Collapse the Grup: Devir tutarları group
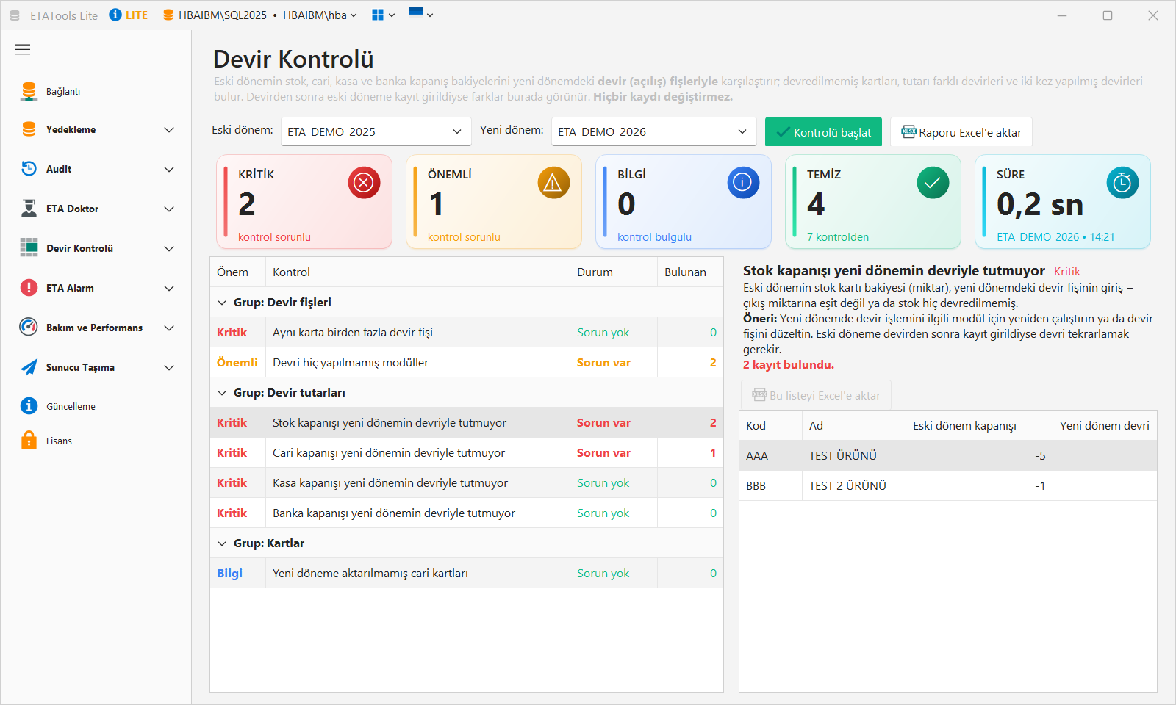 (222, 393)
